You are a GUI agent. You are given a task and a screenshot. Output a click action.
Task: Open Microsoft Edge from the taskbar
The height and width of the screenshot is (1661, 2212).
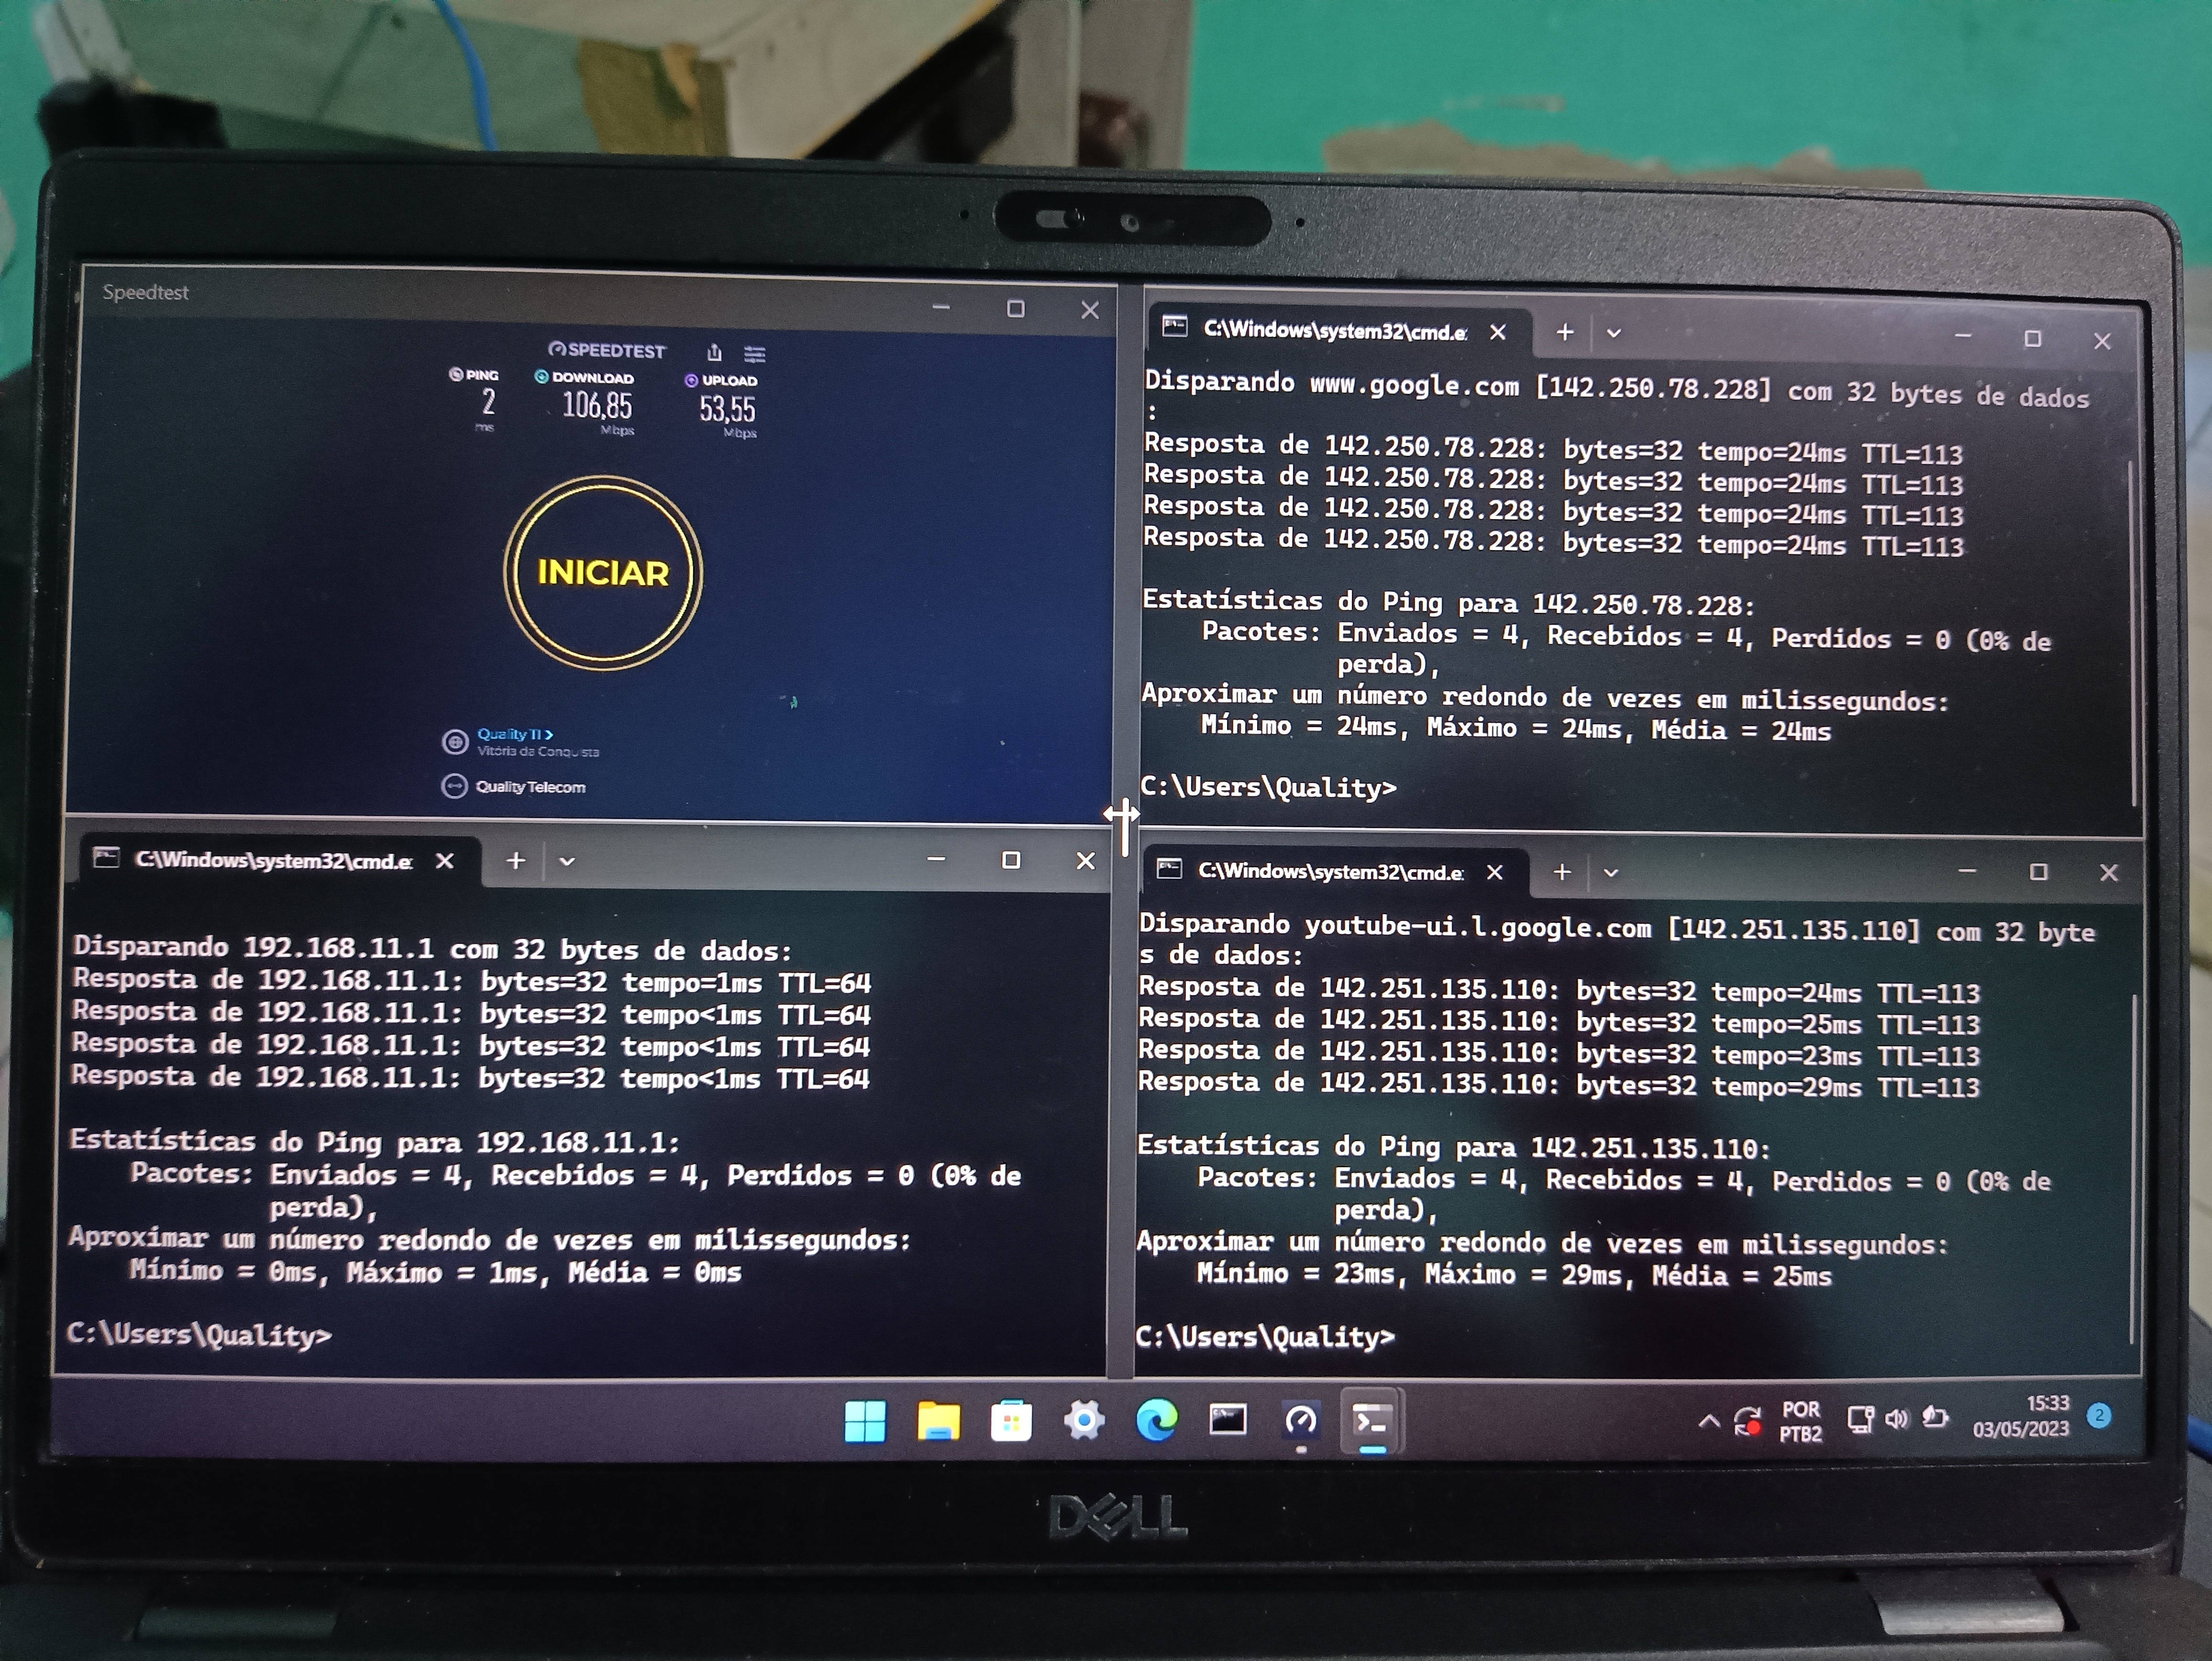(x=1156, y=1420)
